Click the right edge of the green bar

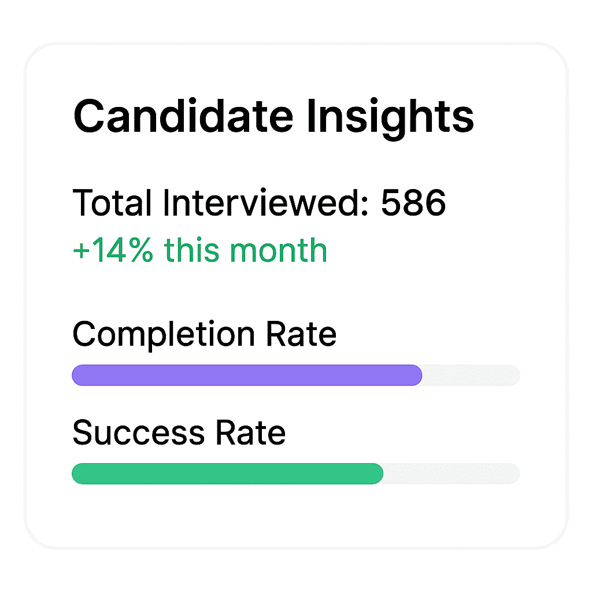[380, 473]
